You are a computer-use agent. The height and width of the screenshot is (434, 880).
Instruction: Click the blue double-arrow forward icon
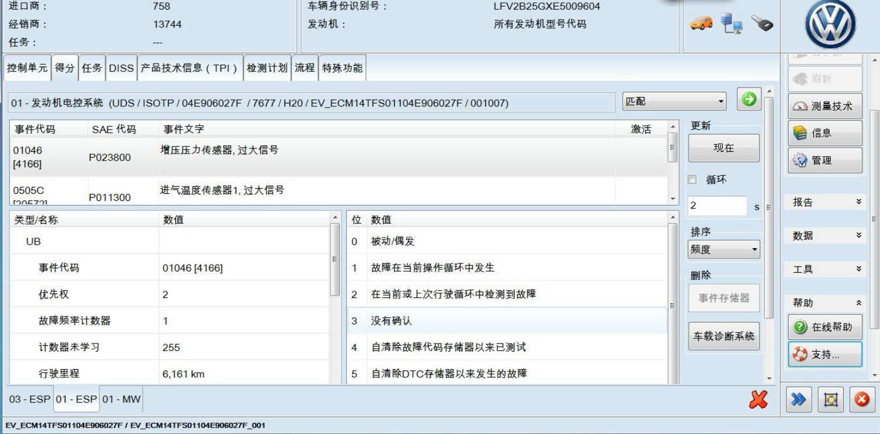[798, 400]
